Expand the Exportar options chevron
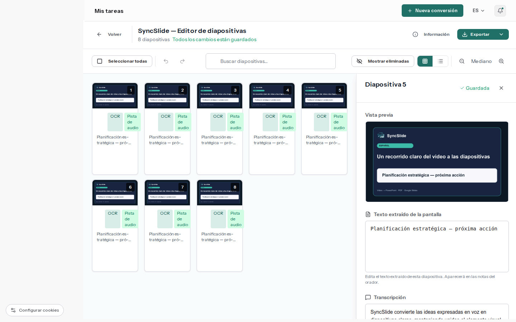The image size is (516, 322). (x=501, y=34)
